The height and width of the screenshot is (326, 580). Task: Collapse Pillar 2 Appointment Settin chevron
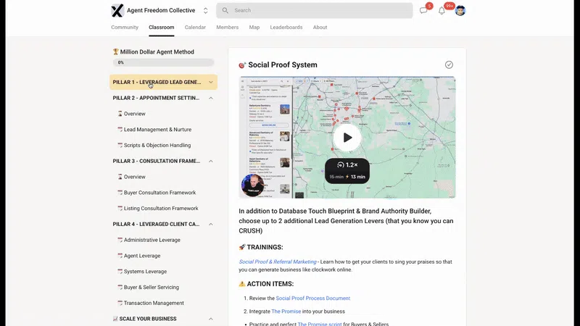click(210, 98)
